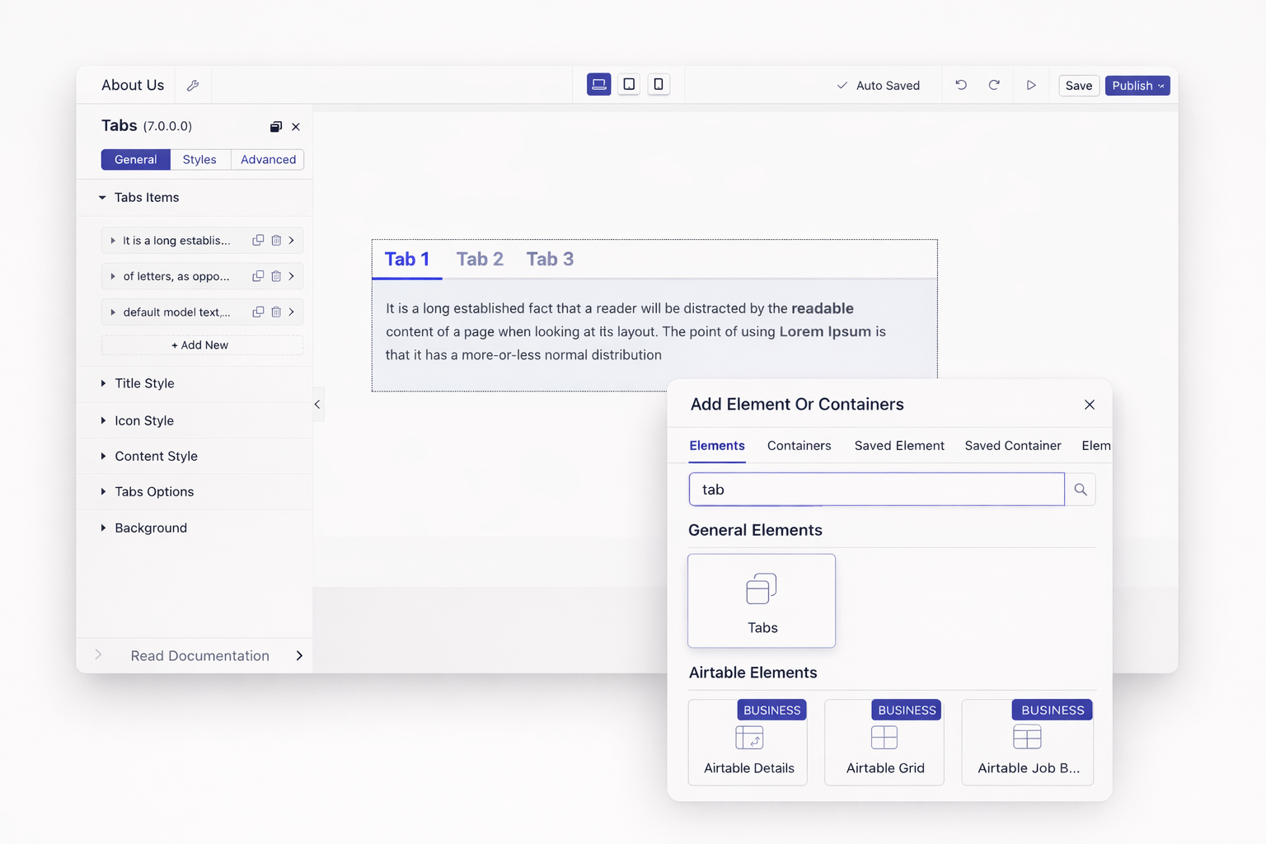
Task: Click the panel pop-out icon next to Tabs title
Action: coord(276,126)
